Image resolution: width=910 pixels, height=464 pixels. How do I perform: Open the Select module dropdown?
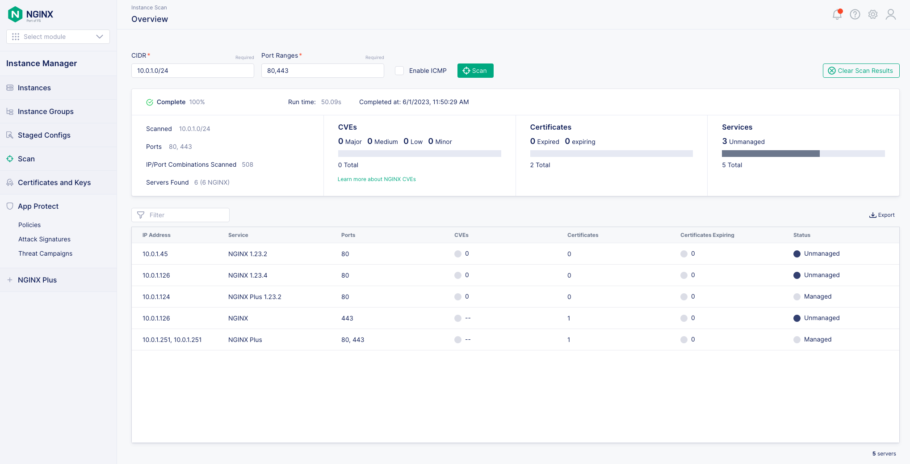[58, 37]
